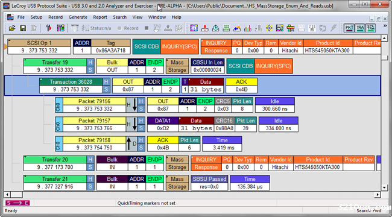Viewport: 392px width, 217px height.
Task: Click Idle 300.660 ns cell
Action: (x=275, y=105)
